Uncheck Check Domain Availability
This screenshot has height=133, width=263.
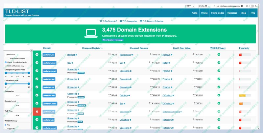(6, 62)
